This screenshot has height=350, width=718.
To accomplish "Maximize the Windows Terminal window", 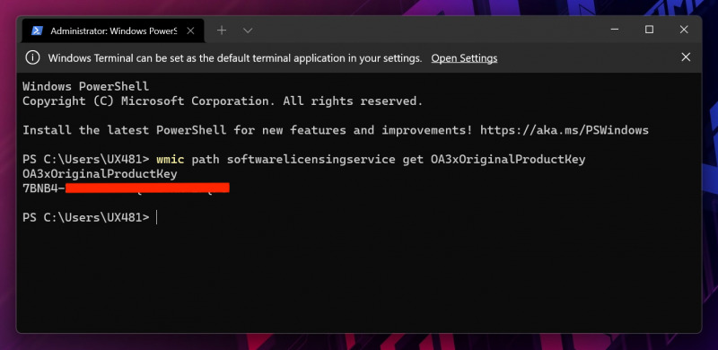I will pos(649,30).
